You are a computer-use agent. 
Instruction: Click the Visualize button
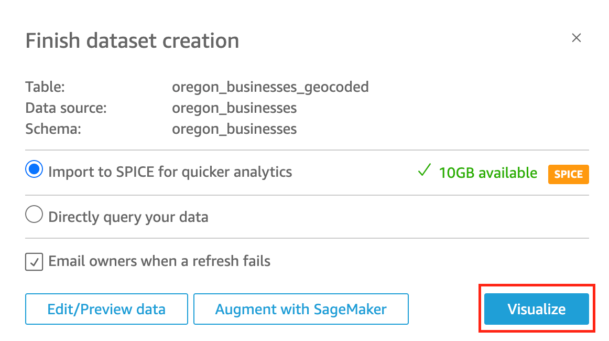click(x=536, y=309)
